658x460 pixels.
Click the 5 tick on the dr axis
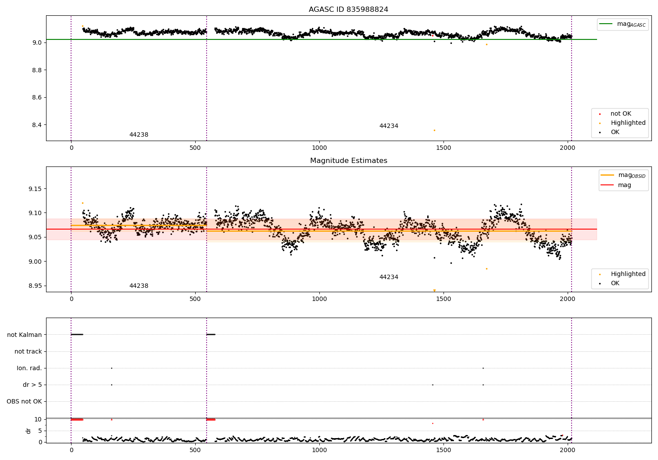(x=40, y=431)
